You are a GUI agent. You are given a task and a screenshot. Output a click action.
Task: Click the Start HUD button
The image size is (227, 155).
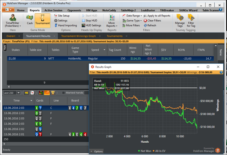(x=90, y=16)
